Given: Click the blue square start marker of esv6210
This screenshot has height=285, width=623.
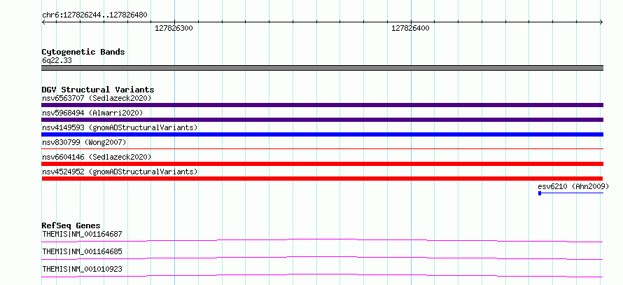Looking at the screenshot, I should click(x=540, y=193).
